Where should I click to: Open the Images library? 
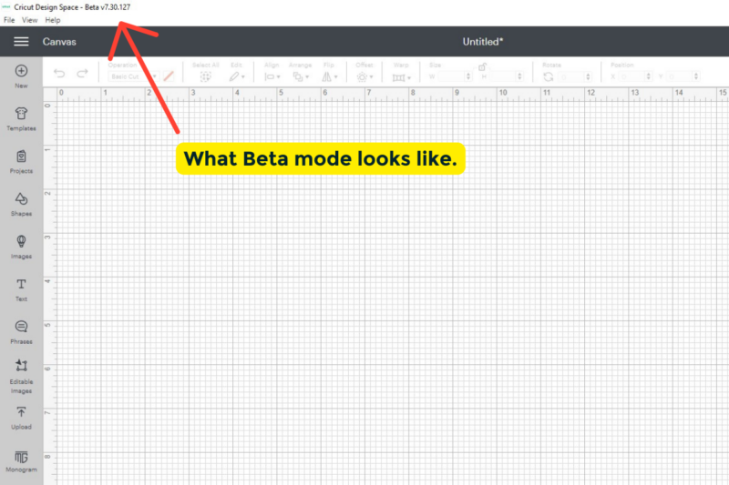(21, 248)
